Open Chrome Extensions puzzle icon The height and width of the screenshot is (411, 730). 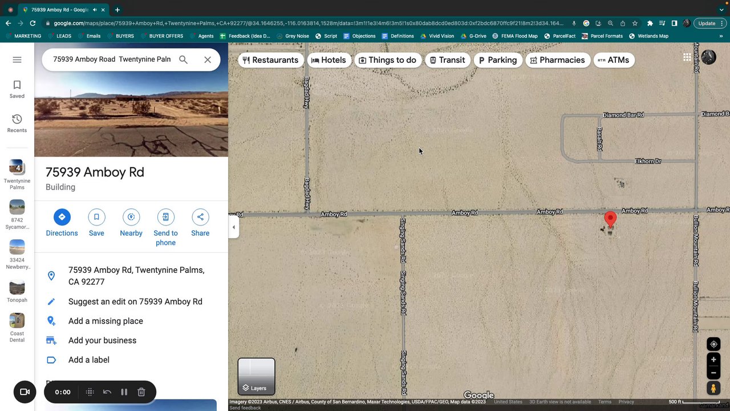click(x=650, y=23)
